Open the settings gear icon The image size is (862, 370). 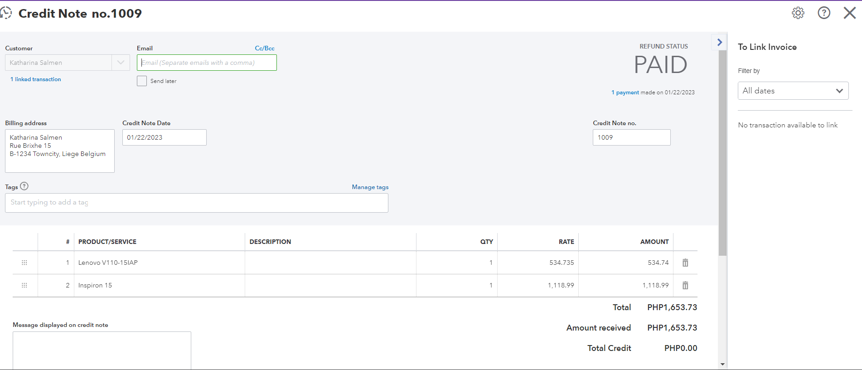coord(798,13)
